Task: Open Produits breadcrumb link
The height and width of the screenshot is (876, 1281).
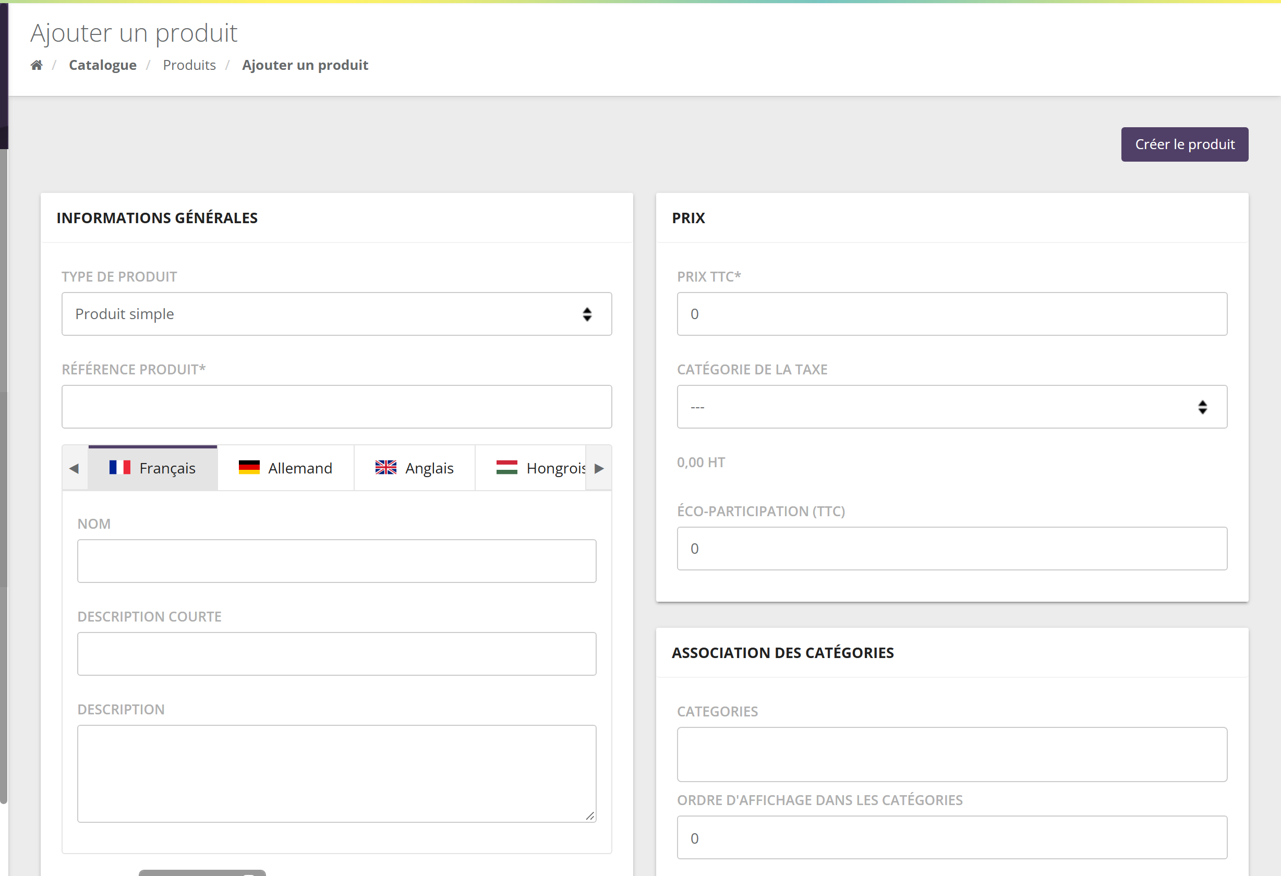Action: point(189,65)
